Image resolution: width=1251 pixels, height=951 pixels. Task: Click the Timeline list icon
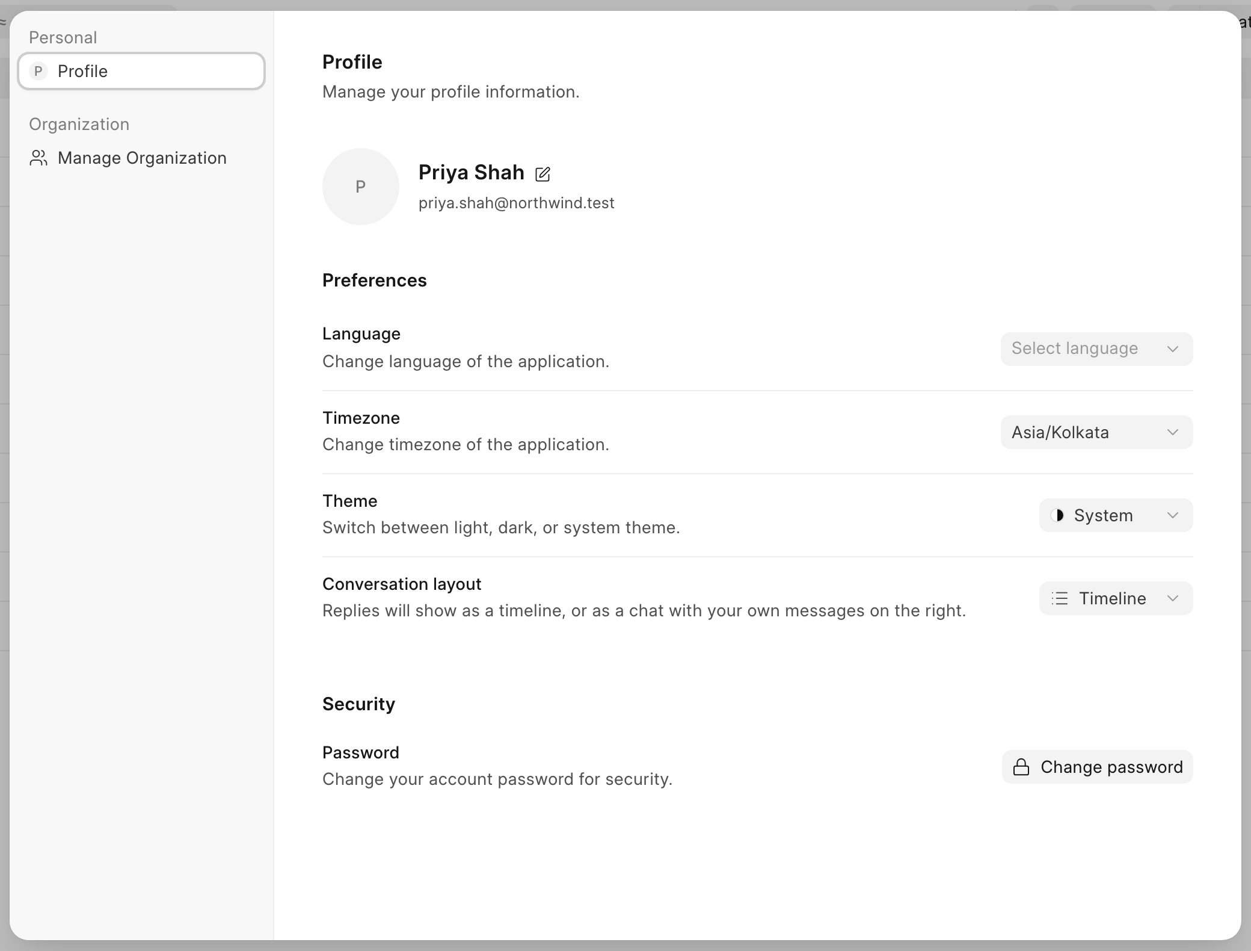[1060, 598]
